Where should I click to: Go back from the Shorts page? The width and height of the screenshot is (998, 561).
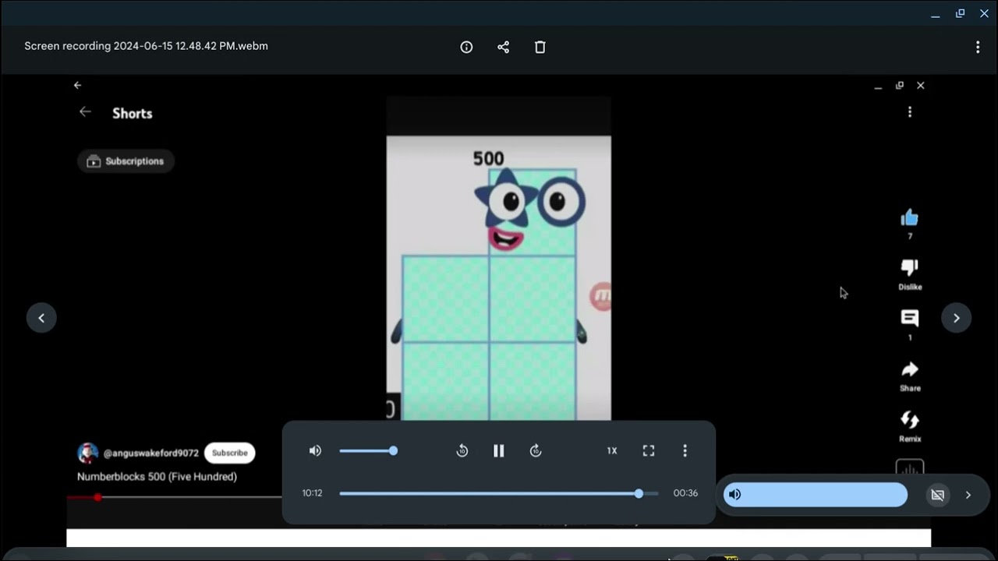(85, 112)
